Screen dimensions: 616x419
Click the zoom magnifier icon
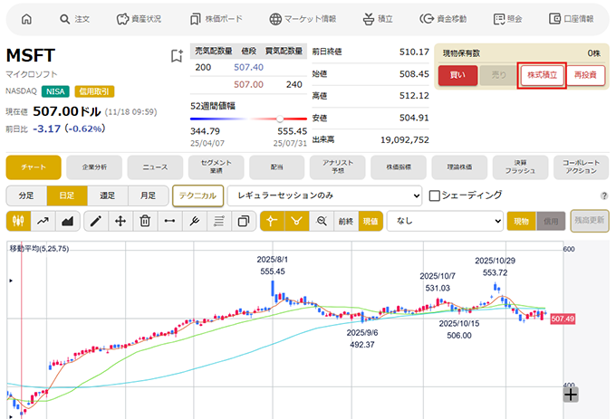tap(322, 221)
